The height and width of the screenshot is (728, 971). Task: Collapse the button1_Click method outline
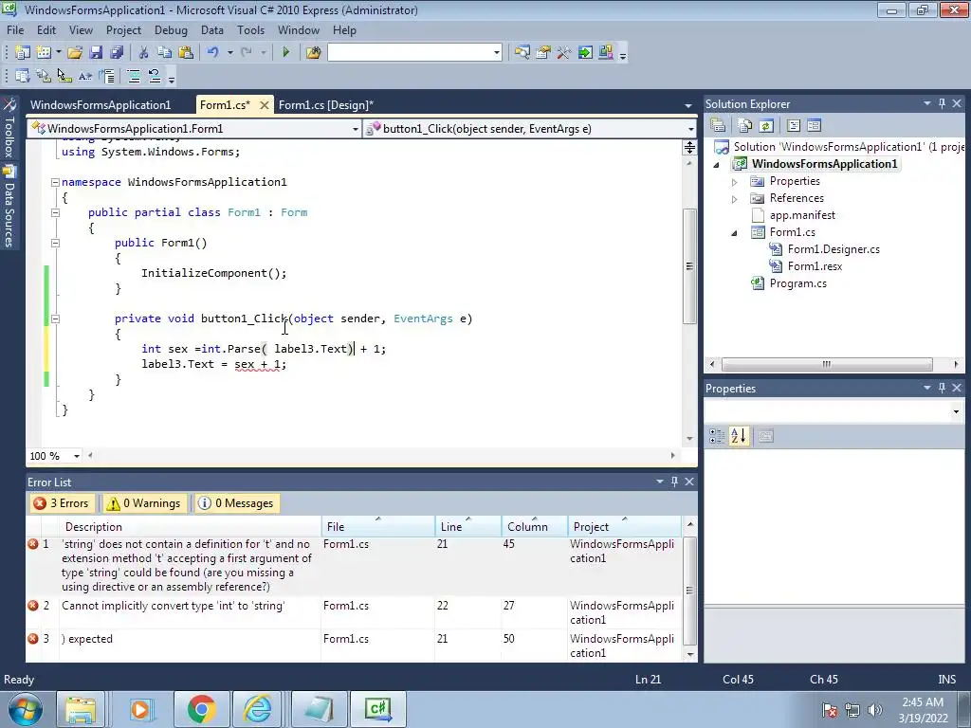55,318
